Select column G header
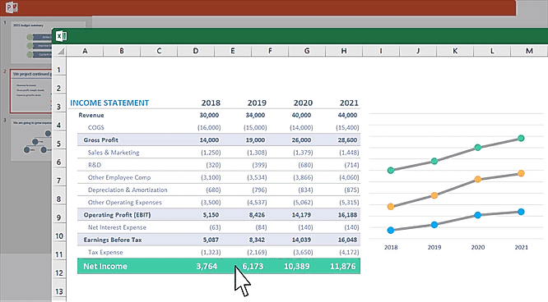 [307, 51]
